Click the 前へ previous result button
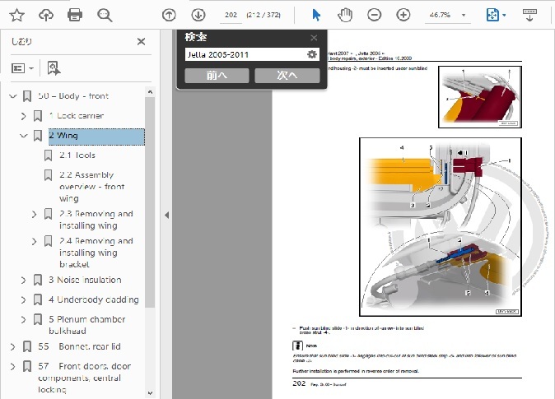This screenshot has width=555, height=399. [217, 76]
